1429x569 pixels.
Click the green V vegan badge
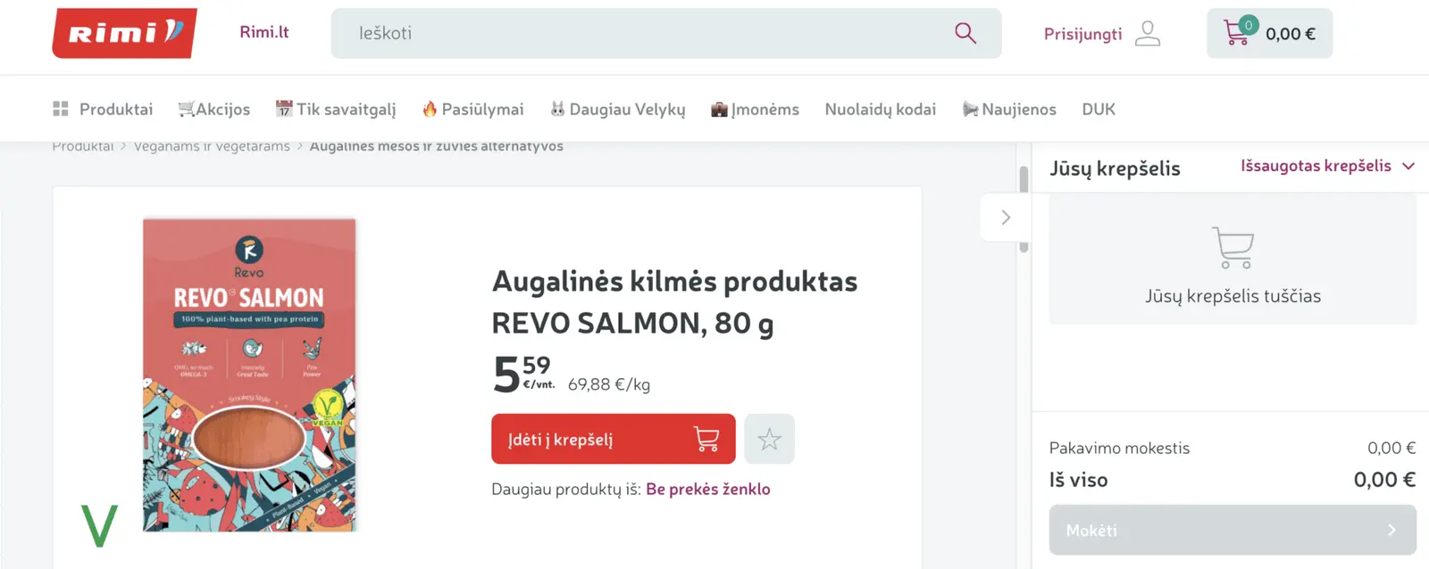pyautogui.click(x=99, y=525)
